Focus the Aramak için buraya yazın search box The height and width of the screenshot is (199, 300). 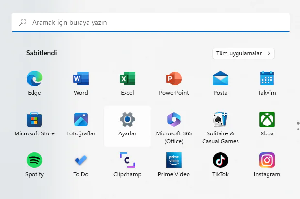pyautogui.click(x=151, y=22)
